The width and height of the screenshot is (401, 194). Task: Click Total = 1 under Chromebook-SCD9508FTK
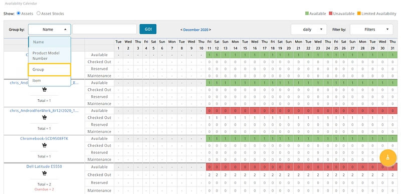tap(44, 156)
